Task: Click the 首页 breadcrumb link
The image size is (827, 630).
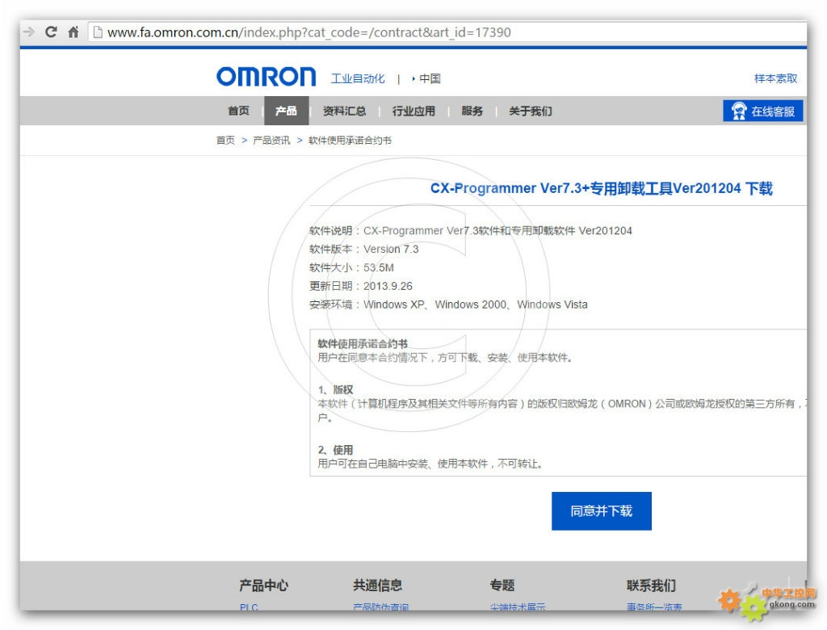Action: (x=225, y=141)
